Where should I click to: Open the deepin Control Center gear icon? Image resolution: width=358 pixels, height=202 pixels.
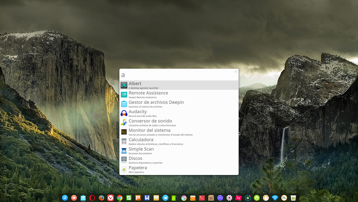point(229,198)
